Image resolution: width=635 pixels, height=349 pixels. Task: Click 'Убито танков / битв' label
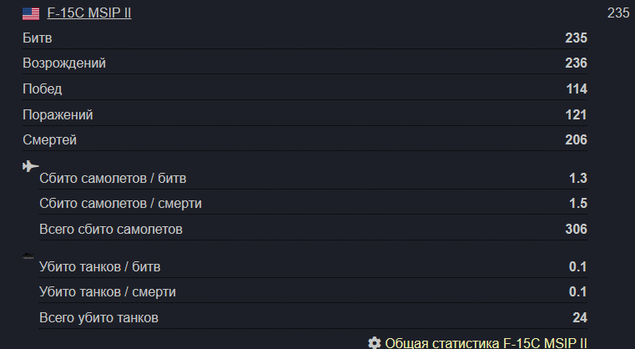[x=100, y=267]
